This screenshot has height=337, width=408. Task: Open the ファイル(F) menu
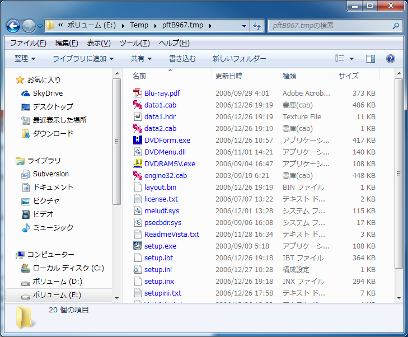coord(28,43)
